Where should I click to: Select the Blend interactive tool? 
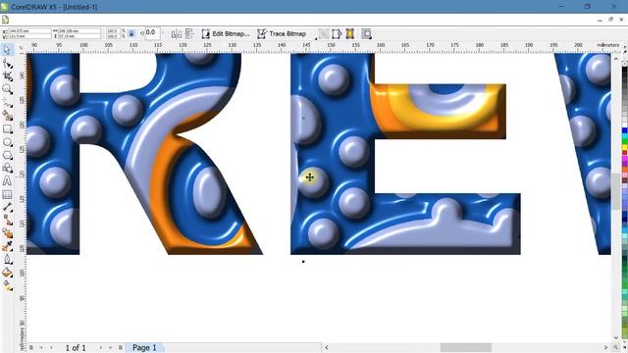pyautogui.click(x=7, y=233)
